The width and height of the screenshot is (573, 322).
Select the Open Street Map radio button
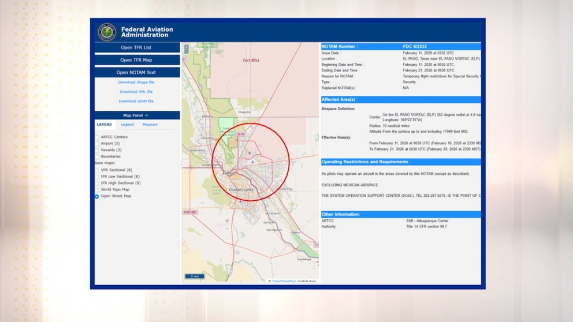(x=97, y=196)
